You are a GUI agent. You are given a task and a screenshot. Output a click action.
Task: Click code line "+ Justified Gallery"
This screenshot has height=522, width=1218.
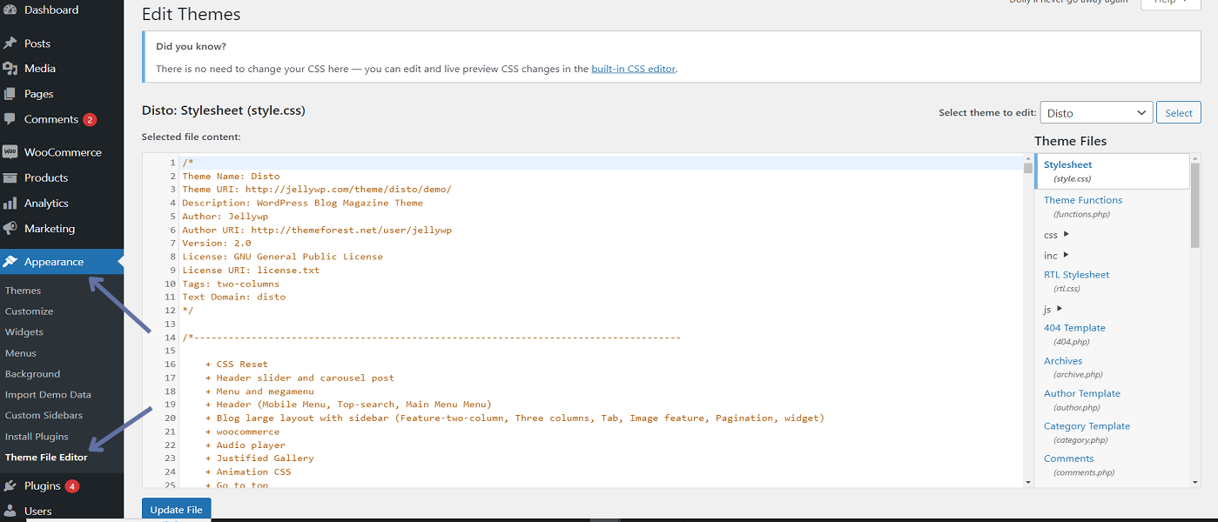point(259,458)
